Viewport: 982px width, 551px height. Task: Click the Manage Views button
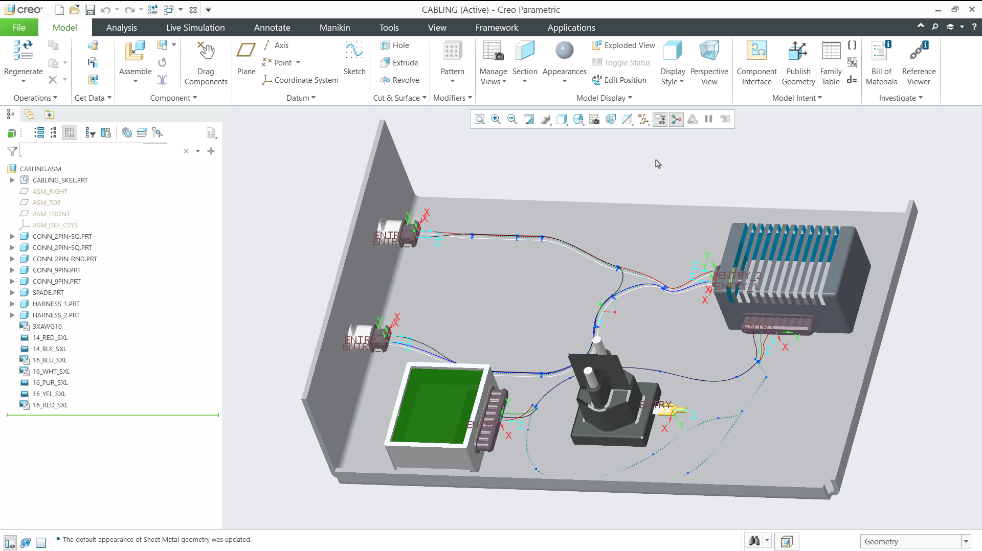point(493,63)
